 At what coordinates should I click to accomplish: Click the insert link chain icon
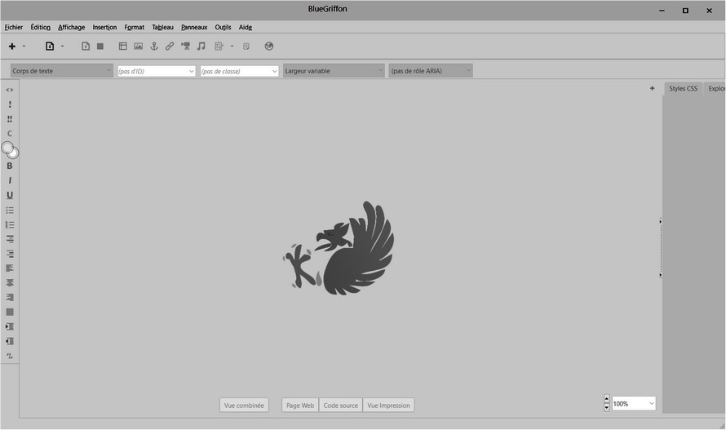click(170, 47)
